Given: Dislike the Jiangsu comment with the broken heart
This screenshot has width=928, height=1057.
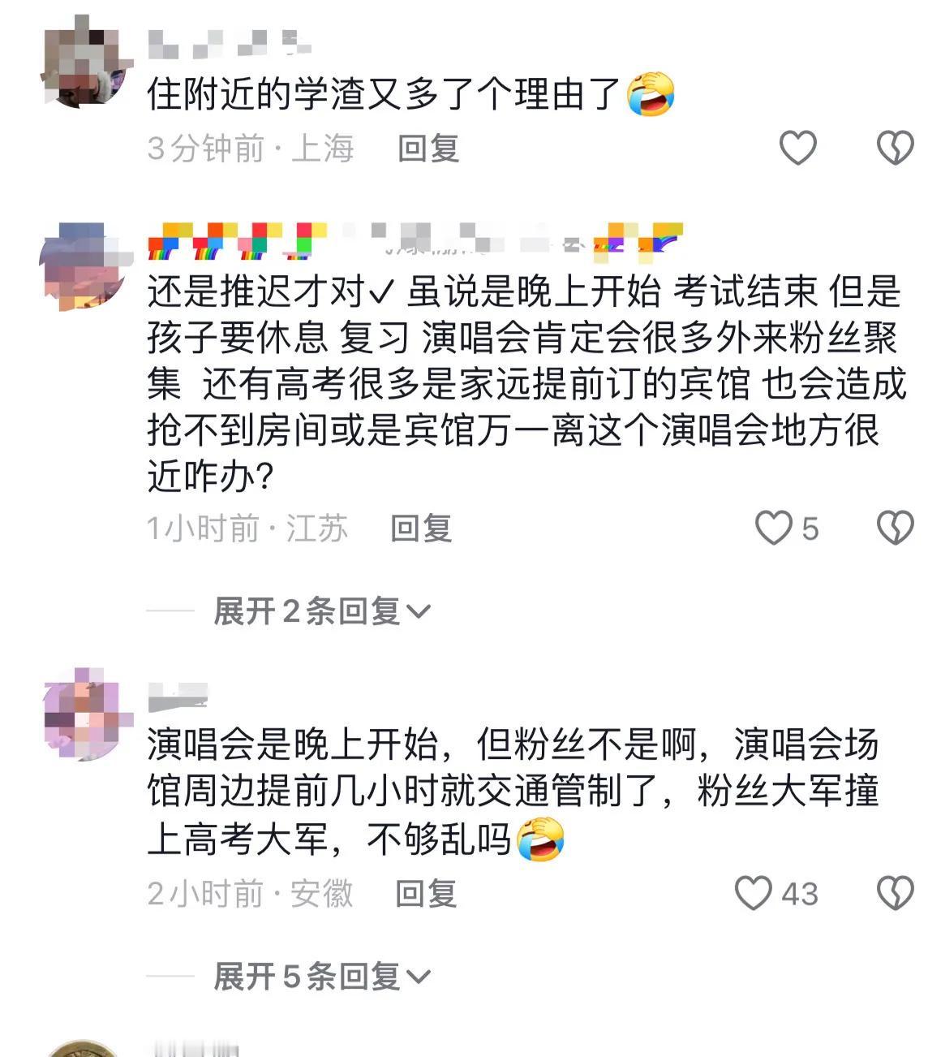Looking at the screenshot, I should coord(896,528).
